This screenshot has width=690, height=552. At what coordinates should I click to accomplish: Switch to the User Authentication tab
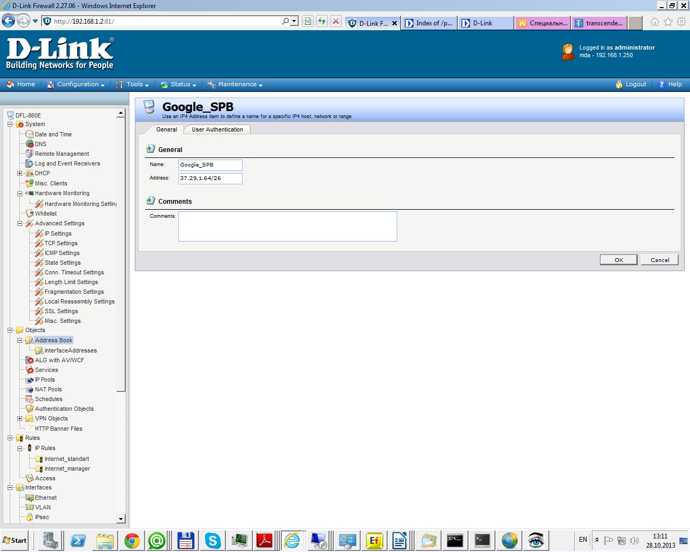coord(217,129)
